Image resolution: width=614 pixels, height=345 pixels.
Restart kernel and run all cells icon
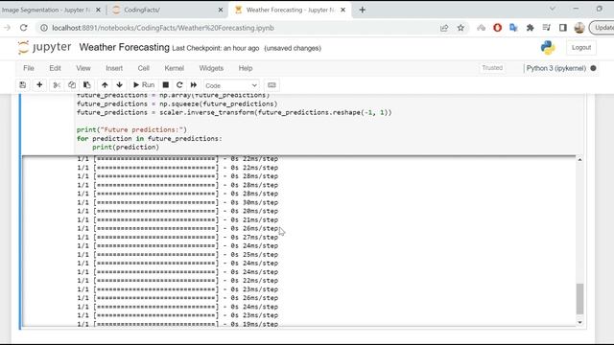(194, 85)
